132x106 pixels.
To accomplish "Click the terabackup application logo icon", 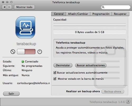I will click(x=25, y=28).
